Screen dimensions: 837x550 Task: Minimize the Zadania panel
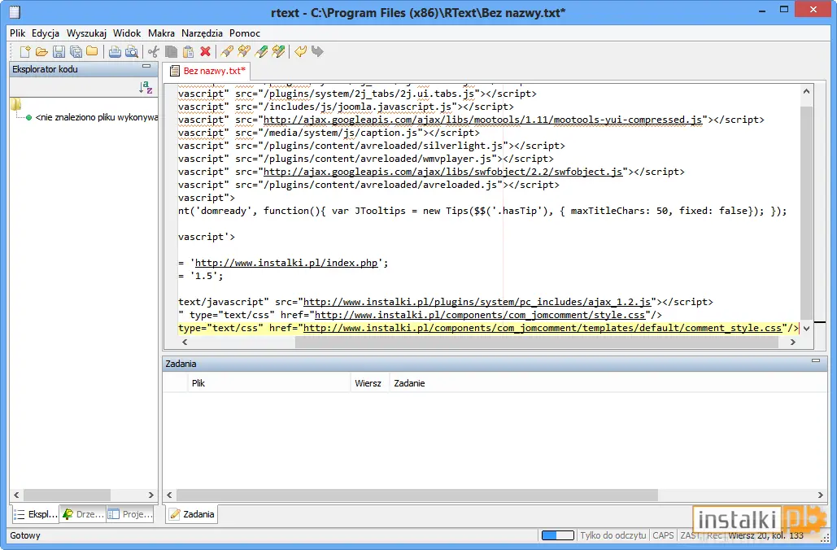pos(816,360)
